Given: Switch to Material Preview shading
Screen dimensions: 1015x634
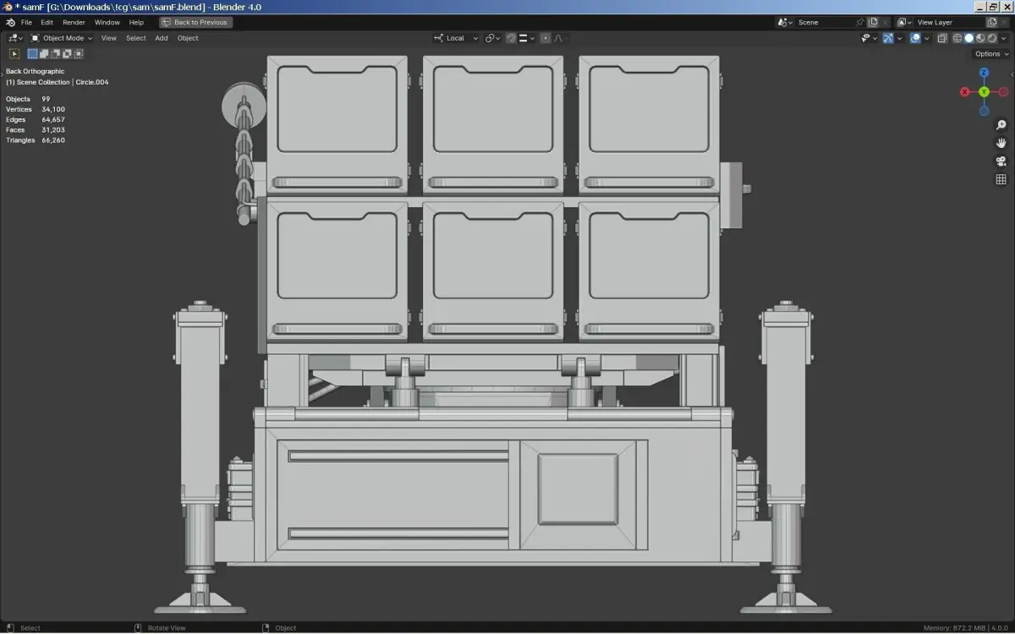Looking at the screenshot, I should point(980,38).
